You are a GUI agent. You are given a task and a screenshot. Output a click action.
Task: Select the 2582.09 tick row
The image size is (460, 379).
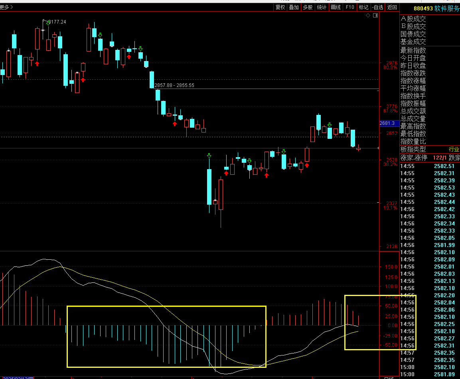pos(430,259)
